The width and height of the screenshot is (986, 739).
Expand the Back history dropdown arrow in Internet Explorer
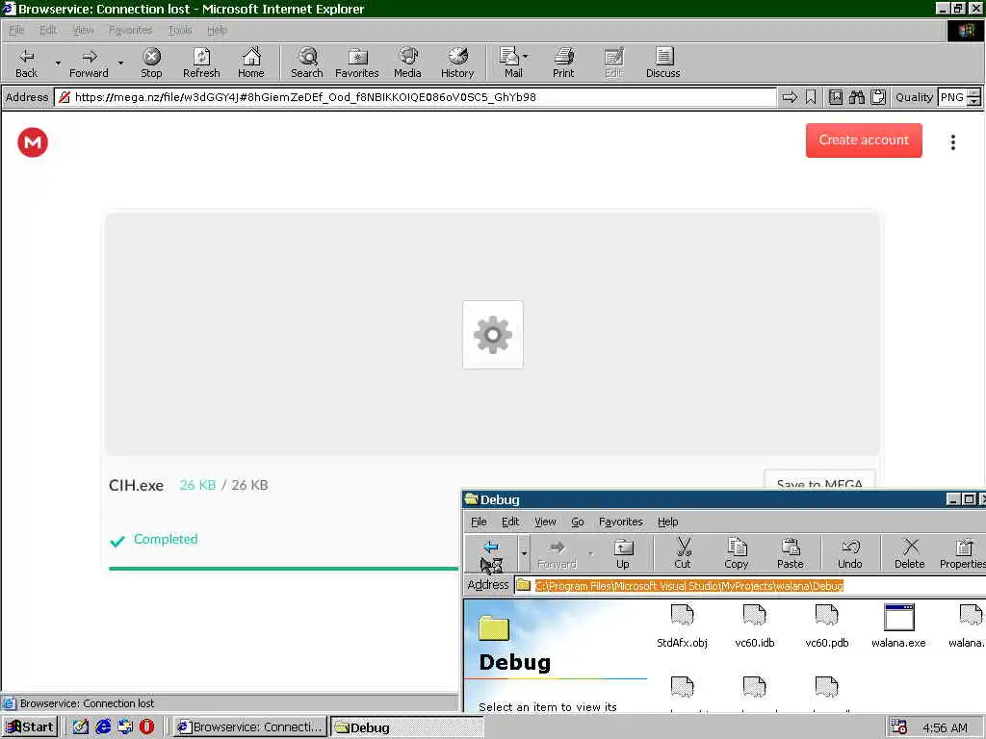[58, 63]
